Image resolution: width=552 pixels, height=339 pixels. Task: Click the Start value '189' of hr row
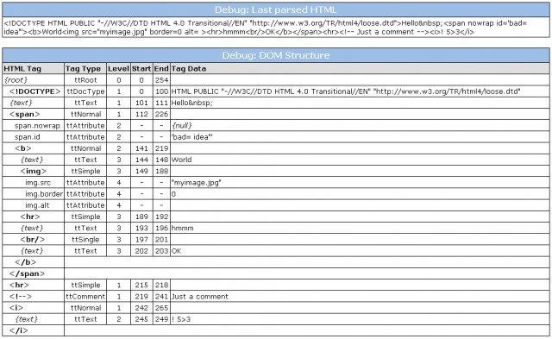pyautogui.click(x=141, y=217)
